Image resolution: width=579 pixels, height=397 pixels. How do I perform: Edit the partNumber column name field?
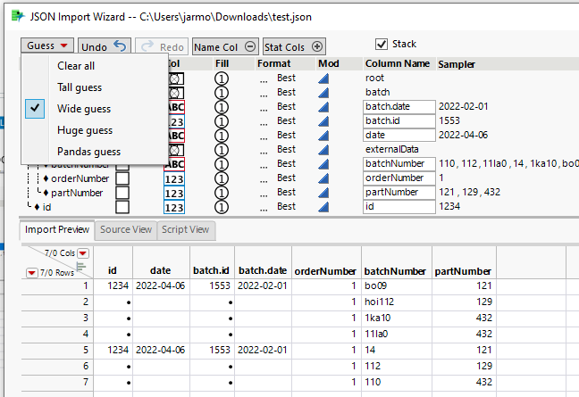coord(399,193)
